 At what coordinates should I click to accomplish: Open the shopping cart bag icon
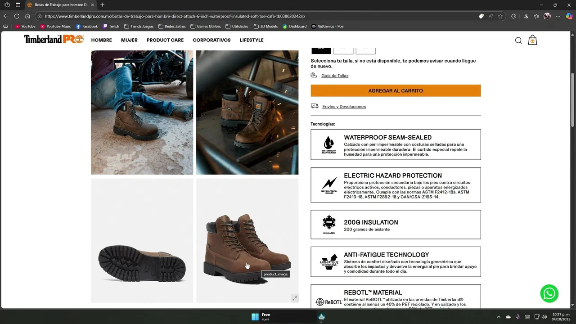coord(532,40)
